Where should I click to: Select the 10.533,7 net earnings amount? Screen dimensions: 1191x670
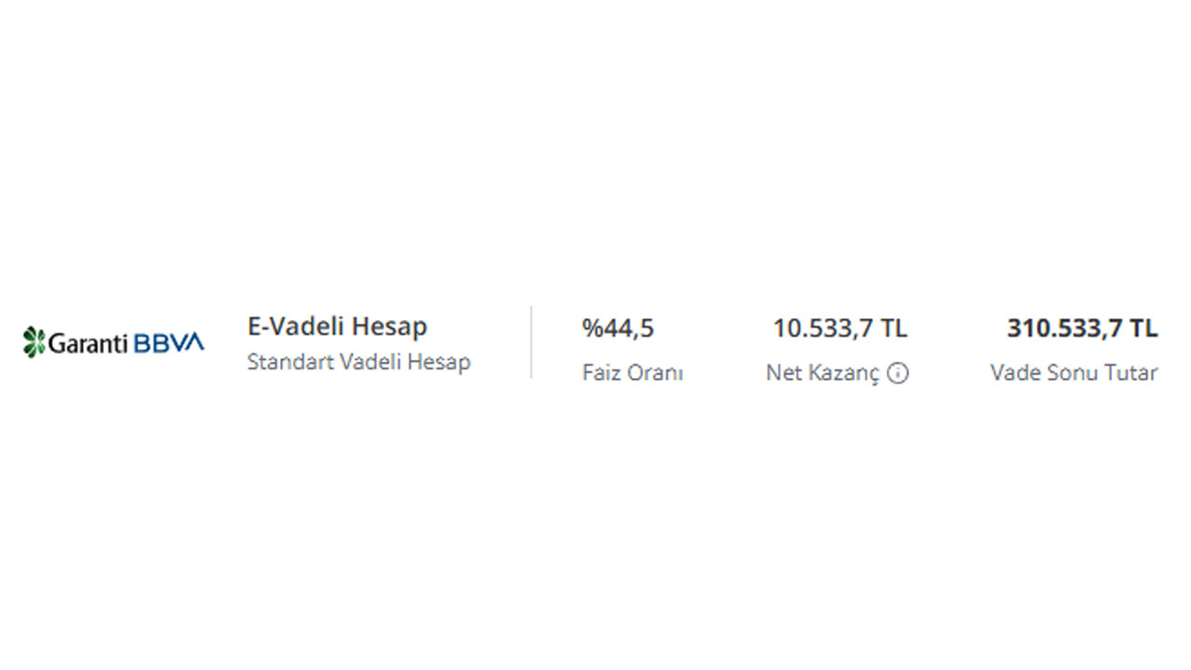(823, 328)
